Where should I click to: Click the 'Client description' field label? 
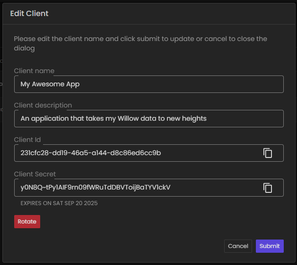(x=43, y=106)
